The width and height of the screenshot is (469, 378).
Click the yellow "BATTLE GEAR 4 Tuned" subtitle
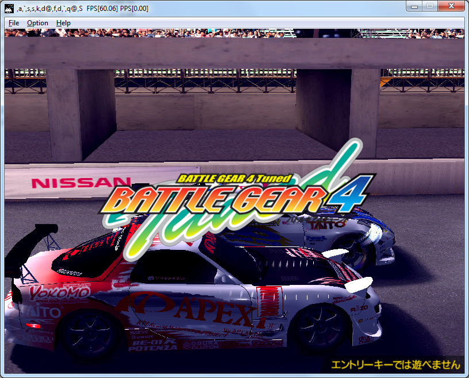coord(234,179)
